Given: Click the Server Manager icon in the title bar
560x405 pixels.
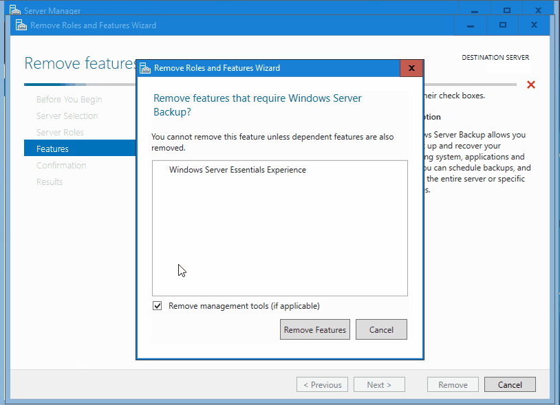Looking at the screenshot, I should coord(15,10).
